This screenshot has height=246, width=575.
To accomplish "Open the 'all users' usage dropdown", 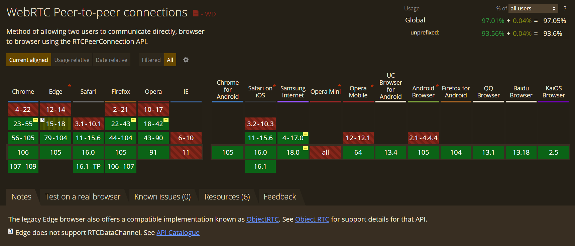I will pos(533,8).
